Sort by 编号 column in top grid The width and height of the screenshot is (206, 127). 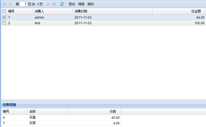coord(20,11)
